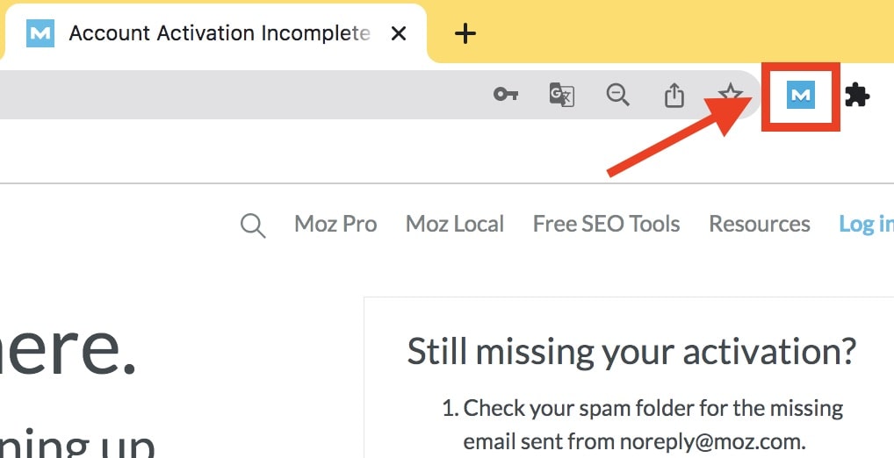The width and height of the screenshot is (894, 458).
Task: Expand the Resources menu
Action: (x=760, y=225)
